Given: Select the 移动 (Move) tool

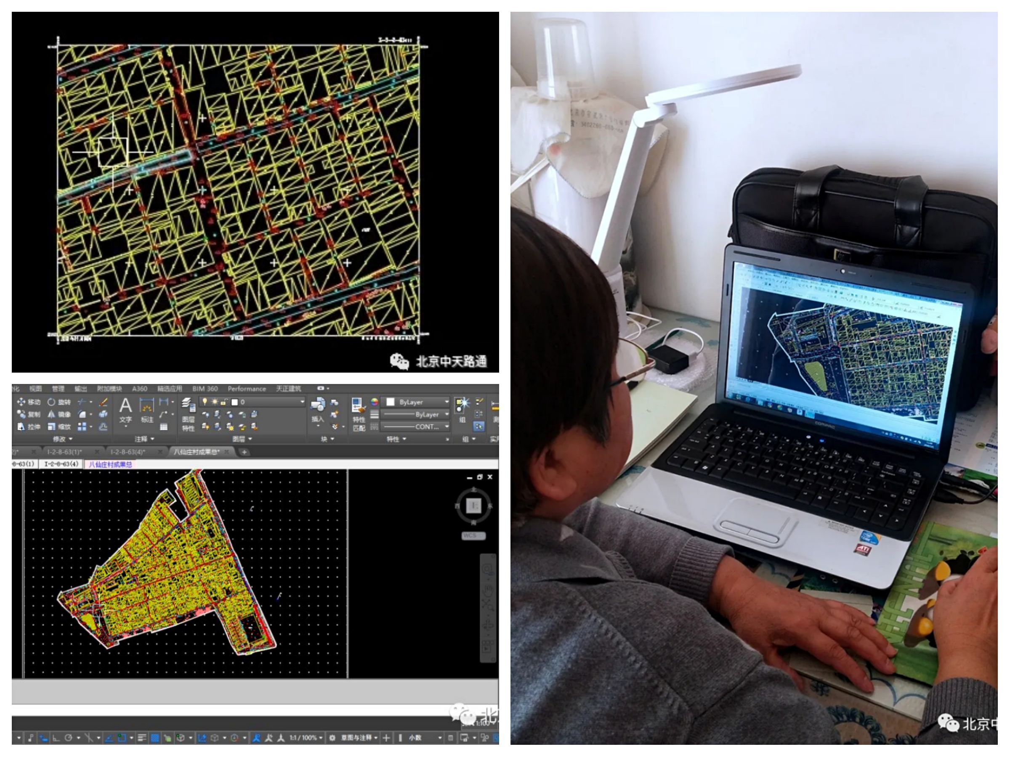Looking at the screenshot, I should (28, 402).
